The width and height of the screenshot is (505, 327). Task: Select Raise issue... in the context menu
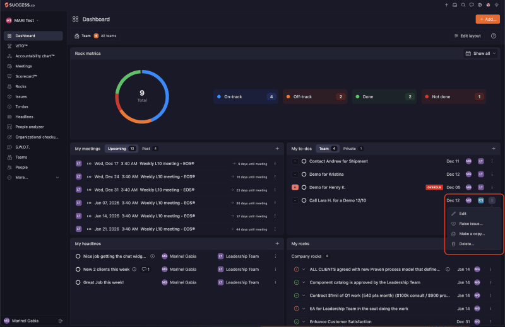click(x=473, y=224)
